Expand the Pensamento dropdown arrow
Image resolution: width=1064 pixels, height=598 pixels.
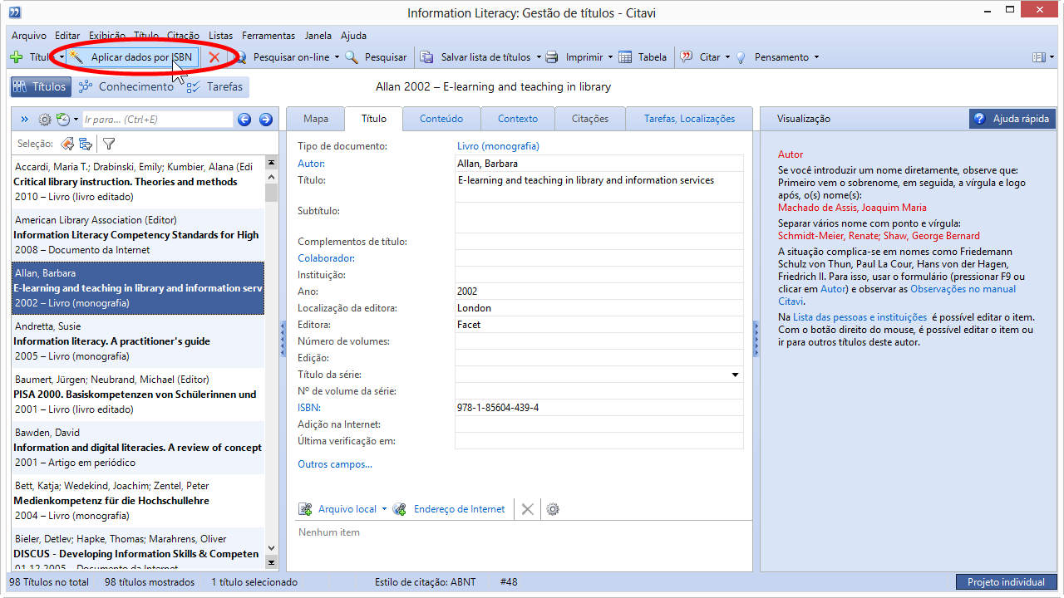(816, 57)
